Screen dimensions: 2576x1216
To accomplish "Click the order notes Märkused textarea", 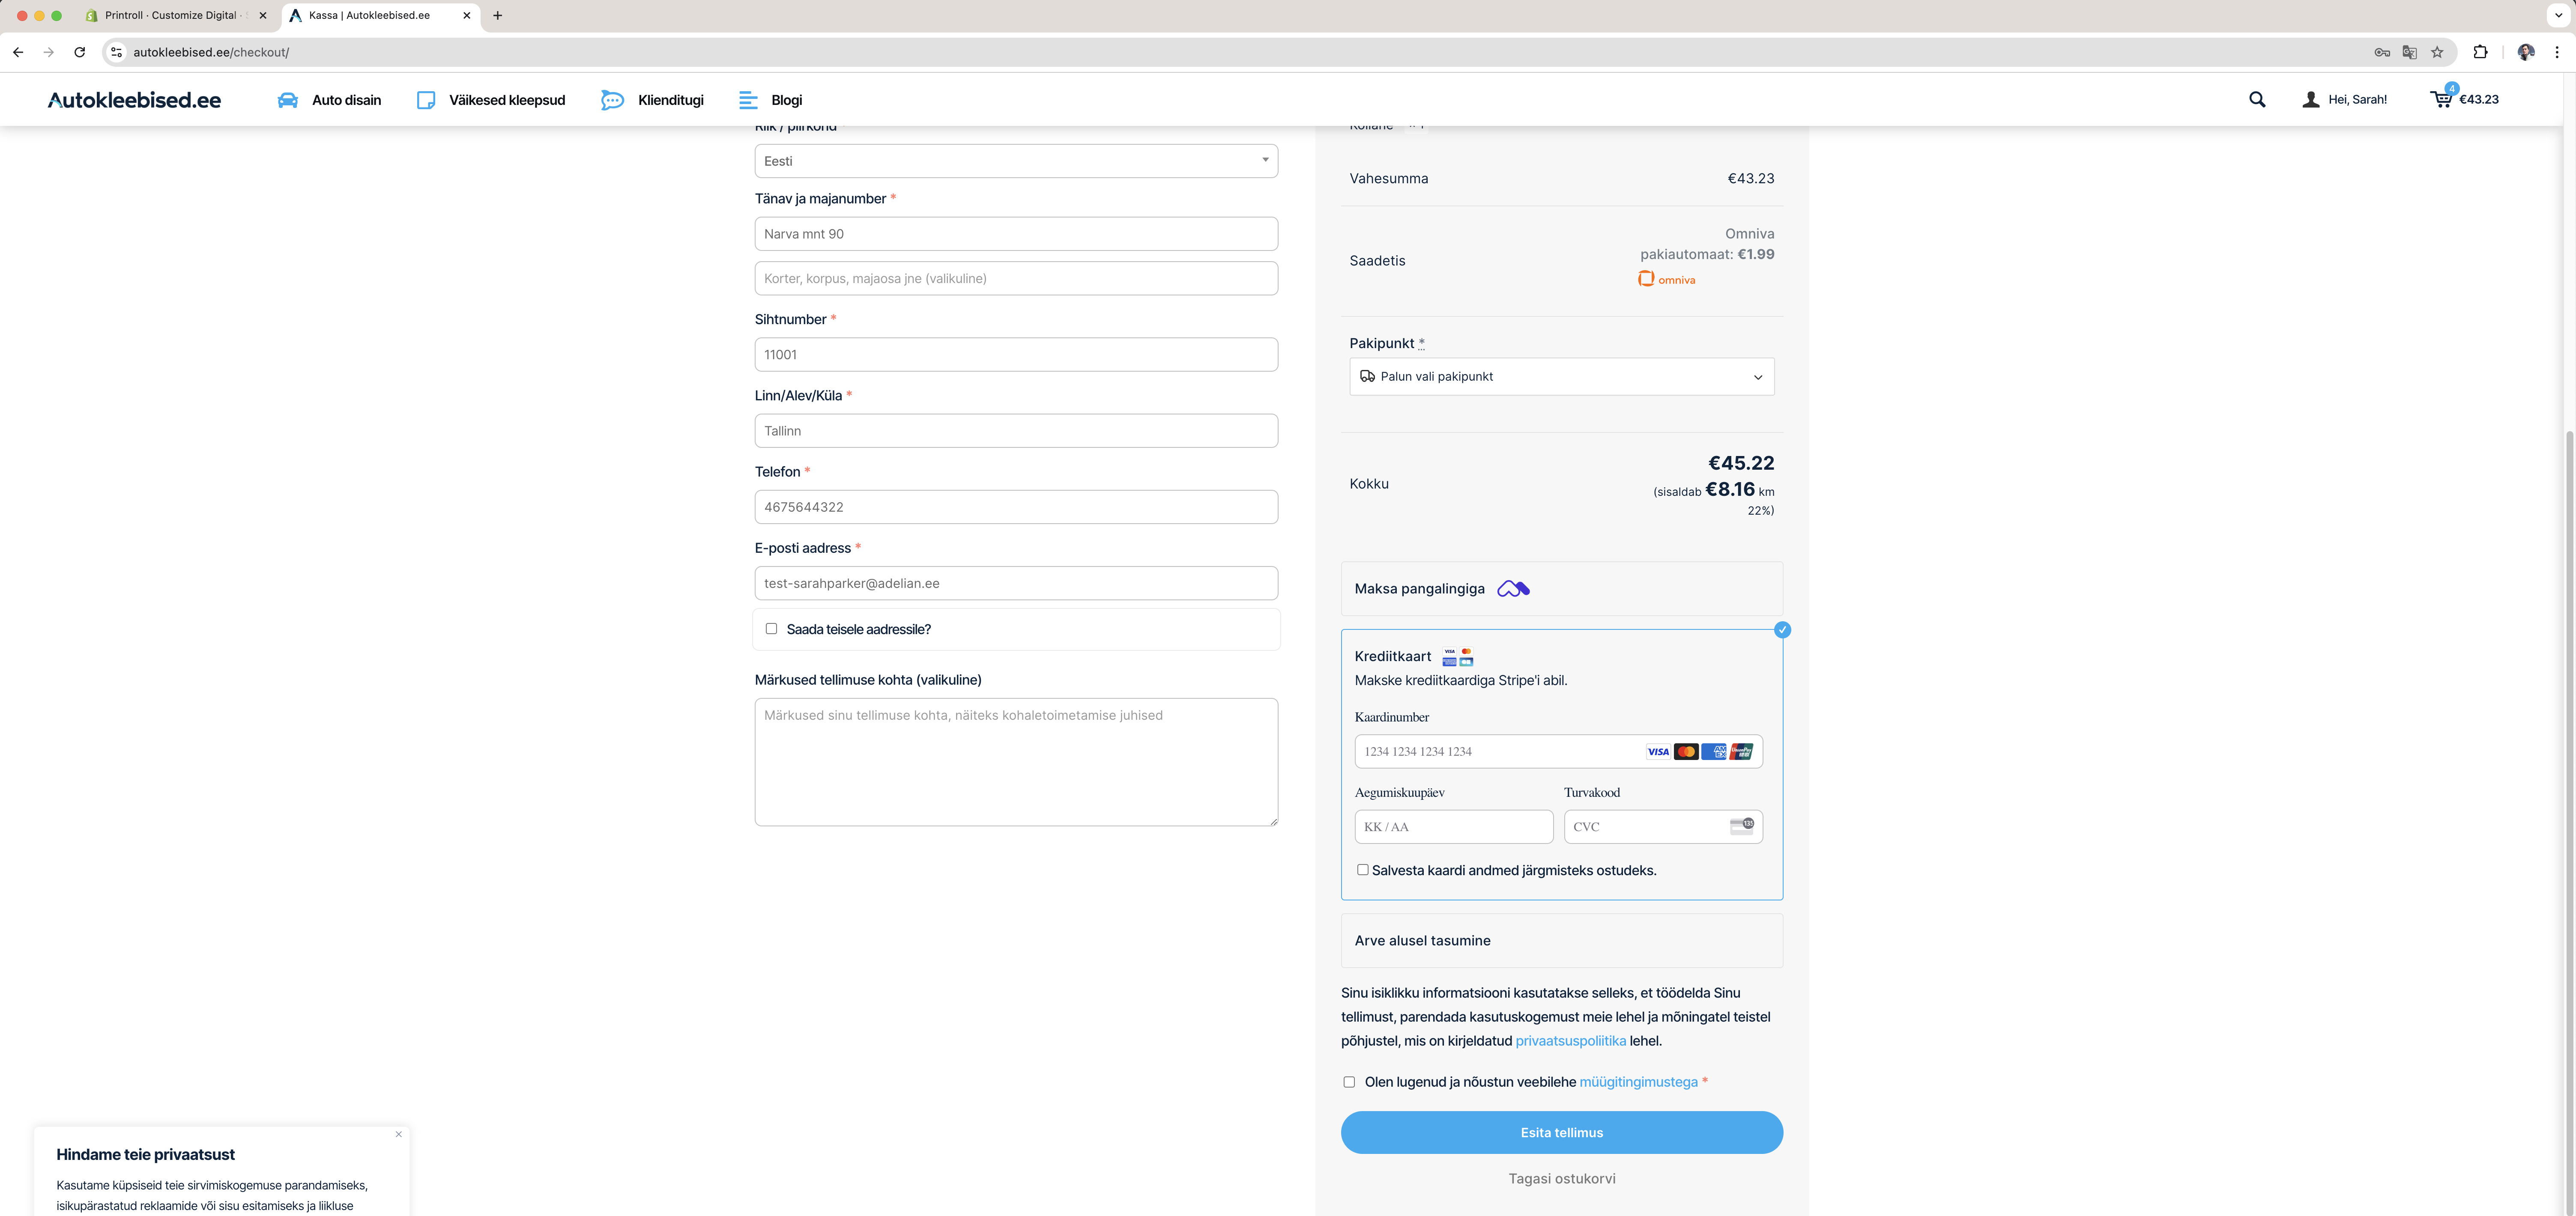I will pos(1016,762).
